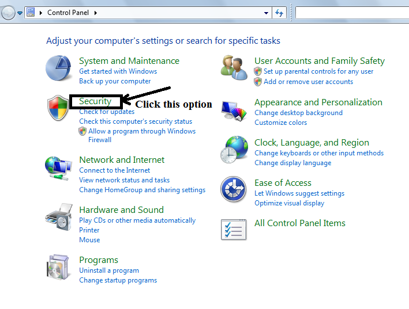
Task: Open the address bar history dropdown arrow
Action: tap(266, 13)
